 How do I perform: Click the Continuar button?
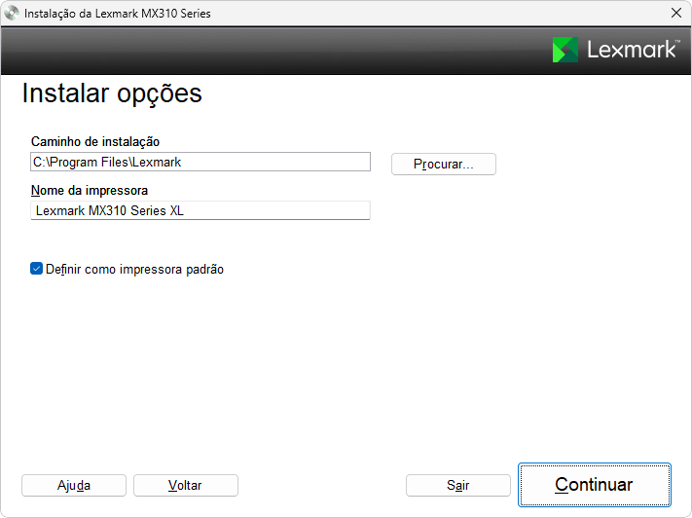(x=594, y=485)
